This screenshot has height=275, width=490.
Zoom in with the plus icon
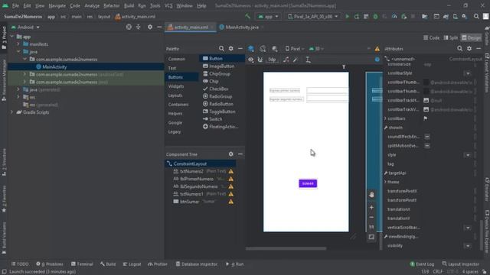tap(371, 207)
